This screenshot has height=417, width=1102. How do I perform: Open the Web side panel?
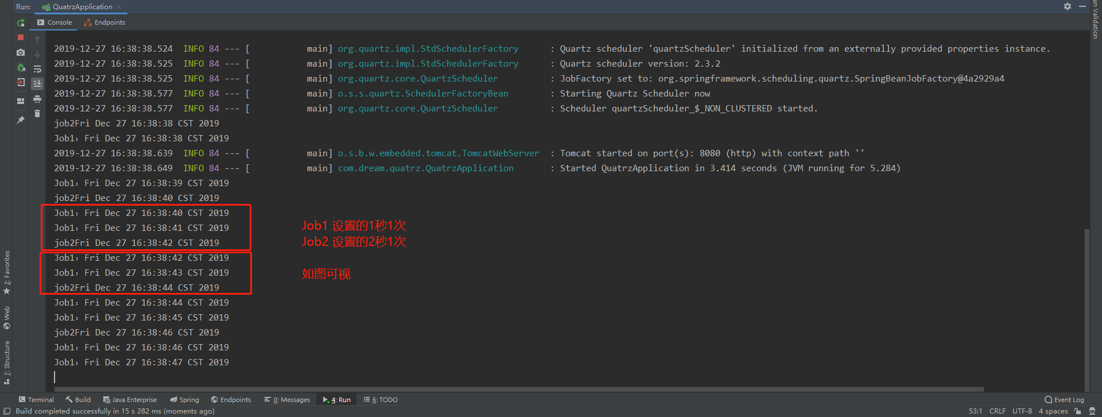[x=7, y=318]
